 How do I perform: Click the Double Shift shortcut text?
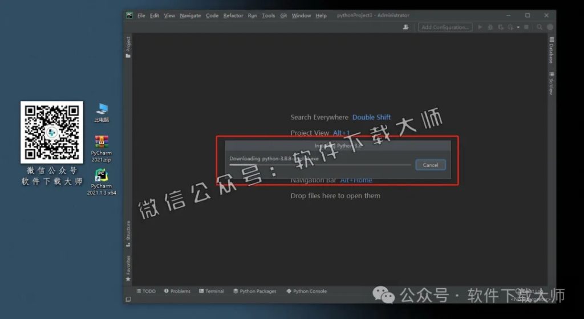point(371,117)
